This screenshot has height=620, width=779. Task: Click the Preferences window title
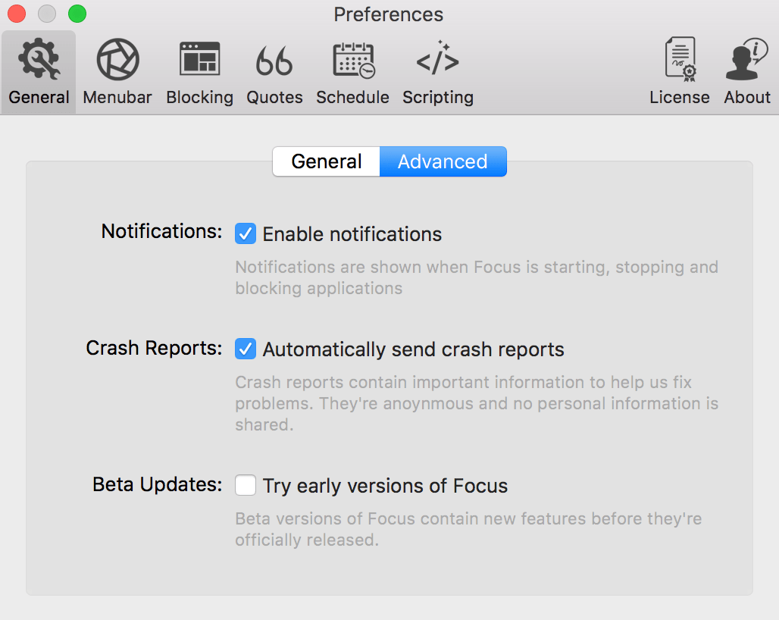coord(389,14)
